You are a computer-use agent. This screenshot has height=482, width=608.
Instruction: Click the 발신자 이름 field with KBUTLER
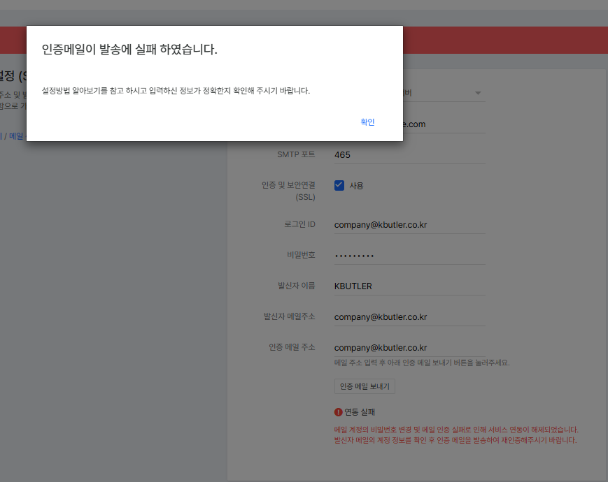[409, 286]
